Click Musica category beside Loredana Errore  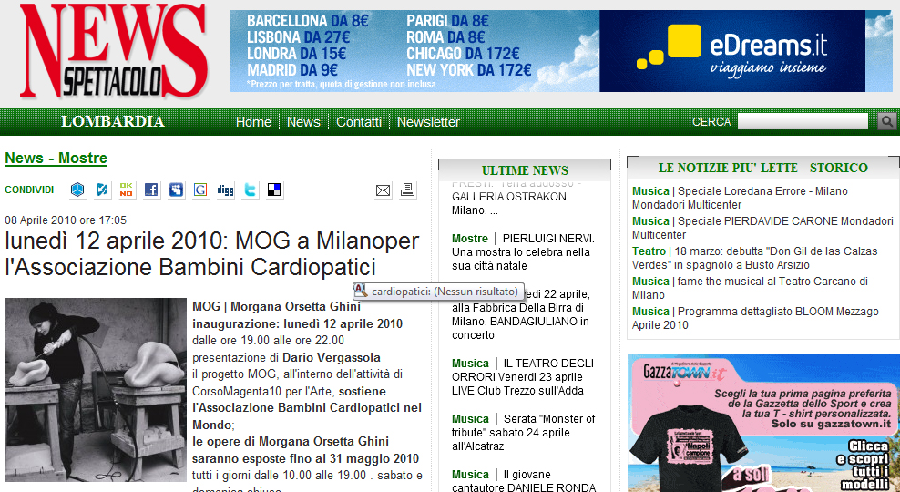[650, 191]
